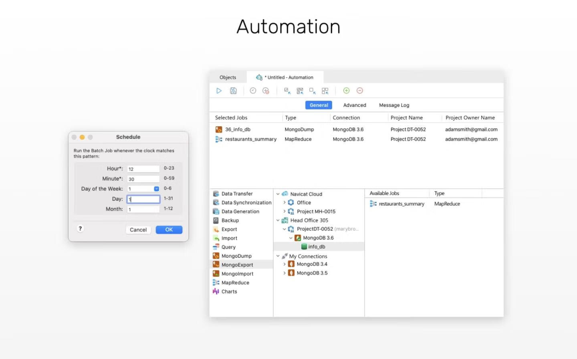Click the Connection column header
This screenshot has height=359, width=577.
(346, 117)
